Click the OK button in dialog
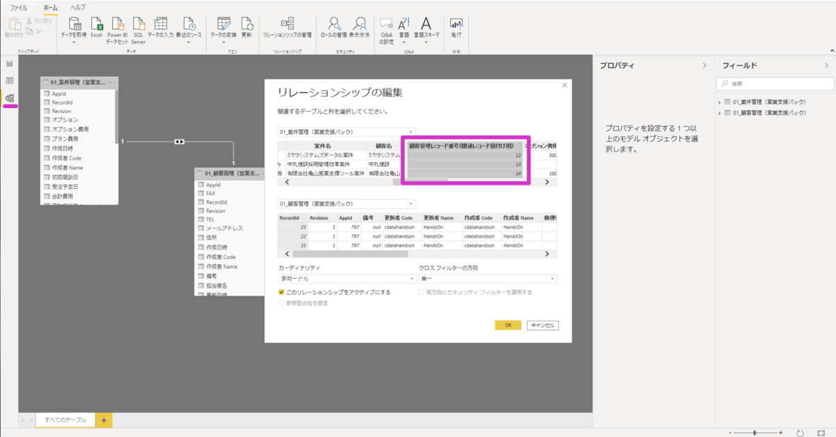 508,325
